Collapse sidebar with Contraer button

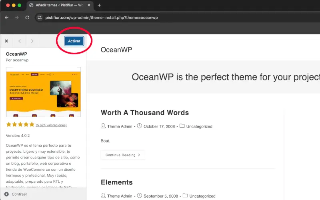16,194
